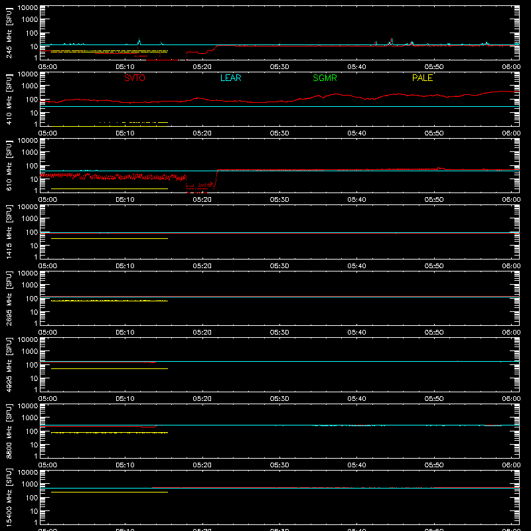Click 05:30 tick under the 245 MHz panel
The image size is (531, 531).
(279, 67)
